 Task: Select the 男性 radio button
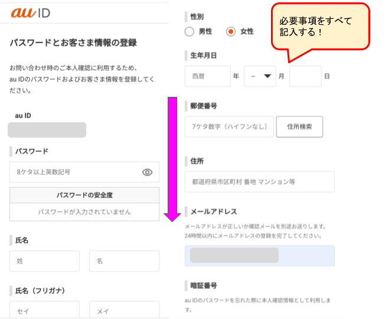190,31
